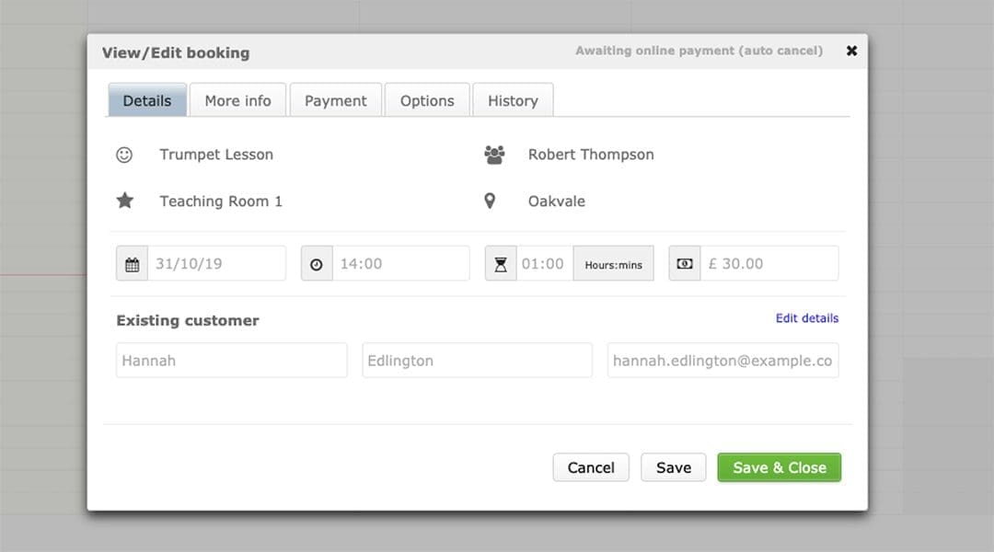
Task: Select the More info tab
Action: point(237,99)
